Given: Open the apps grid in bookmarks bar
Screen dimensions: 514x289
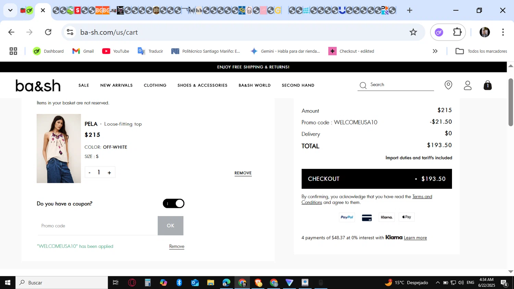Looking at the screenshot, I should pyautogui.click(x=13, y=51).
